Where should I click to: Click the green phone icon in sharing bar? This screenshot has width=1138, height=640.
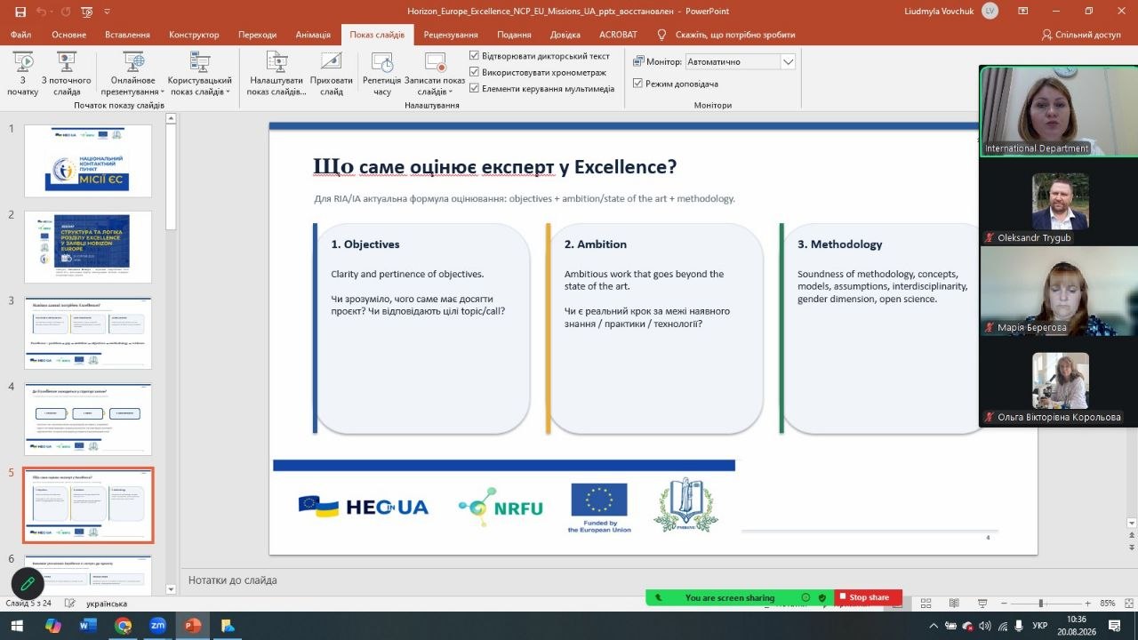point(657,598)
